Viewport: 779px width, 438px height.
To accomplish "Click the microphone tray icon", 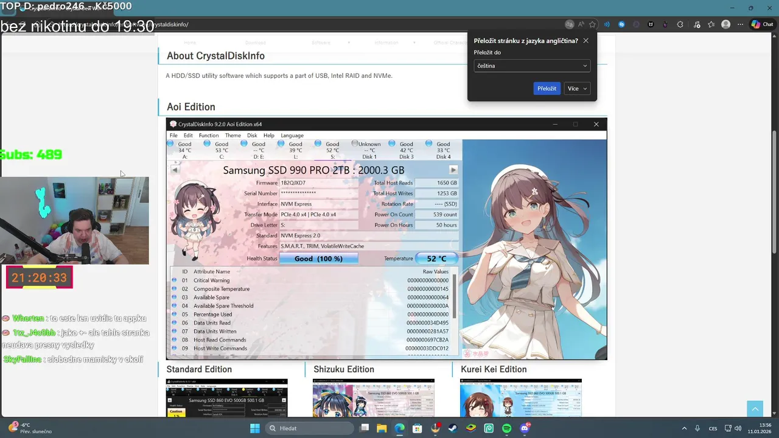I will click(x=697, y=428).
